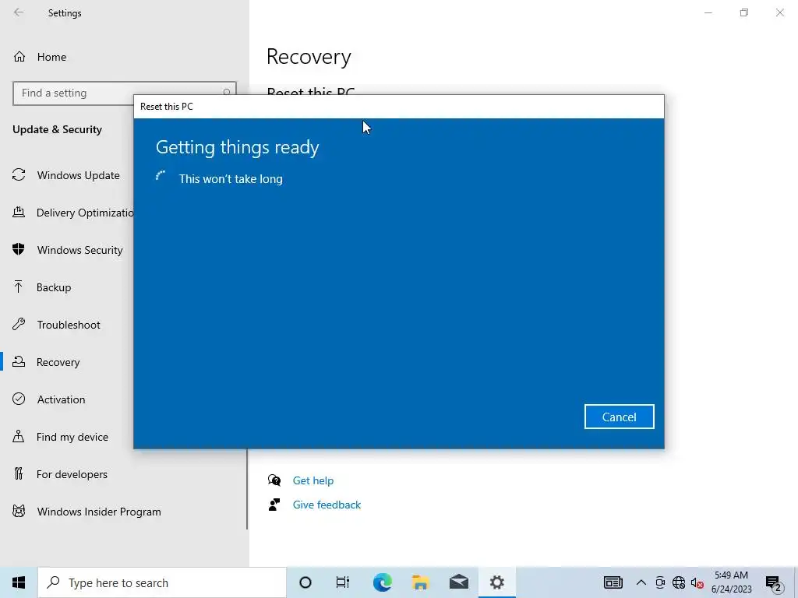Open the notification center with 2 alerts
Screen dimensions: 798x598
point(774,583)
